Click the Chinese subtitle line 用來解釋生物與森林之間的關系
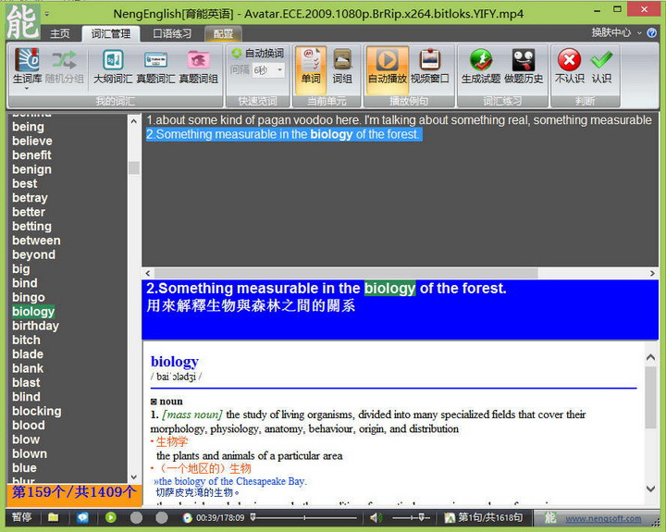Screen dimensions: 666x532 tap(251, 305)
